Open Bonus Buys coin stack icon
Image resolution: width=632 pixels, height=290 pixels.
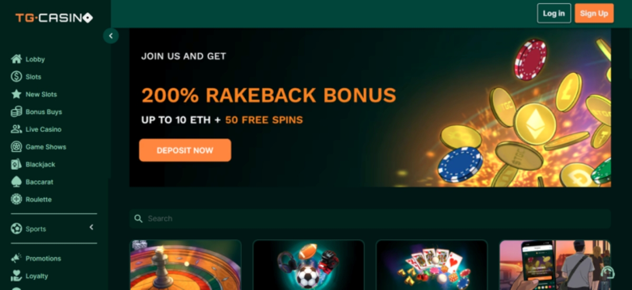tap(16, 111)
